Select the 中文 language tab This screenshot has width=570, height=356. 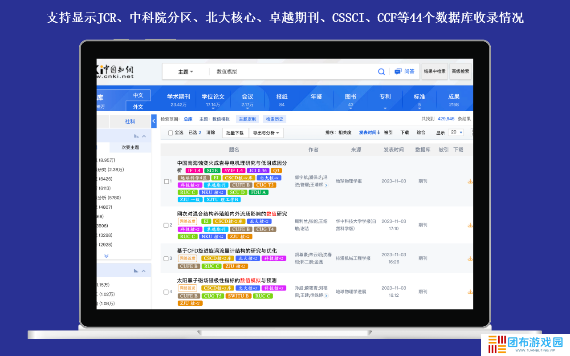pyautogui.click(x=138, y=95)
